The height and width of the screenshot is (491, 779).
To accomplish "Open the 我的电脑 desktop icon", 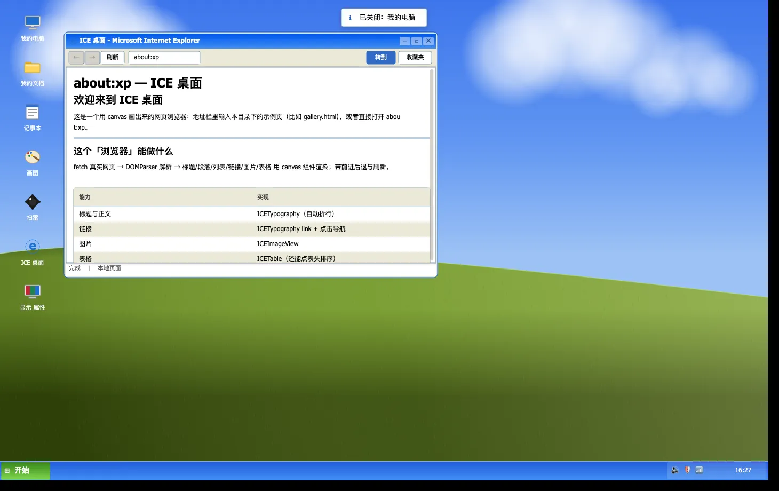I will click(33, 28).
